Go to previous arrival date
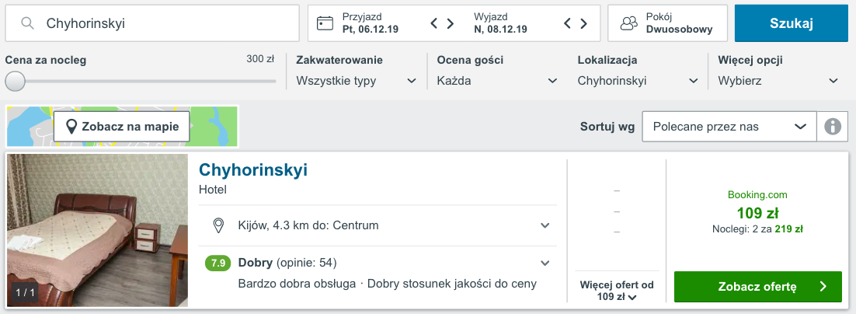 click(435, 23)
